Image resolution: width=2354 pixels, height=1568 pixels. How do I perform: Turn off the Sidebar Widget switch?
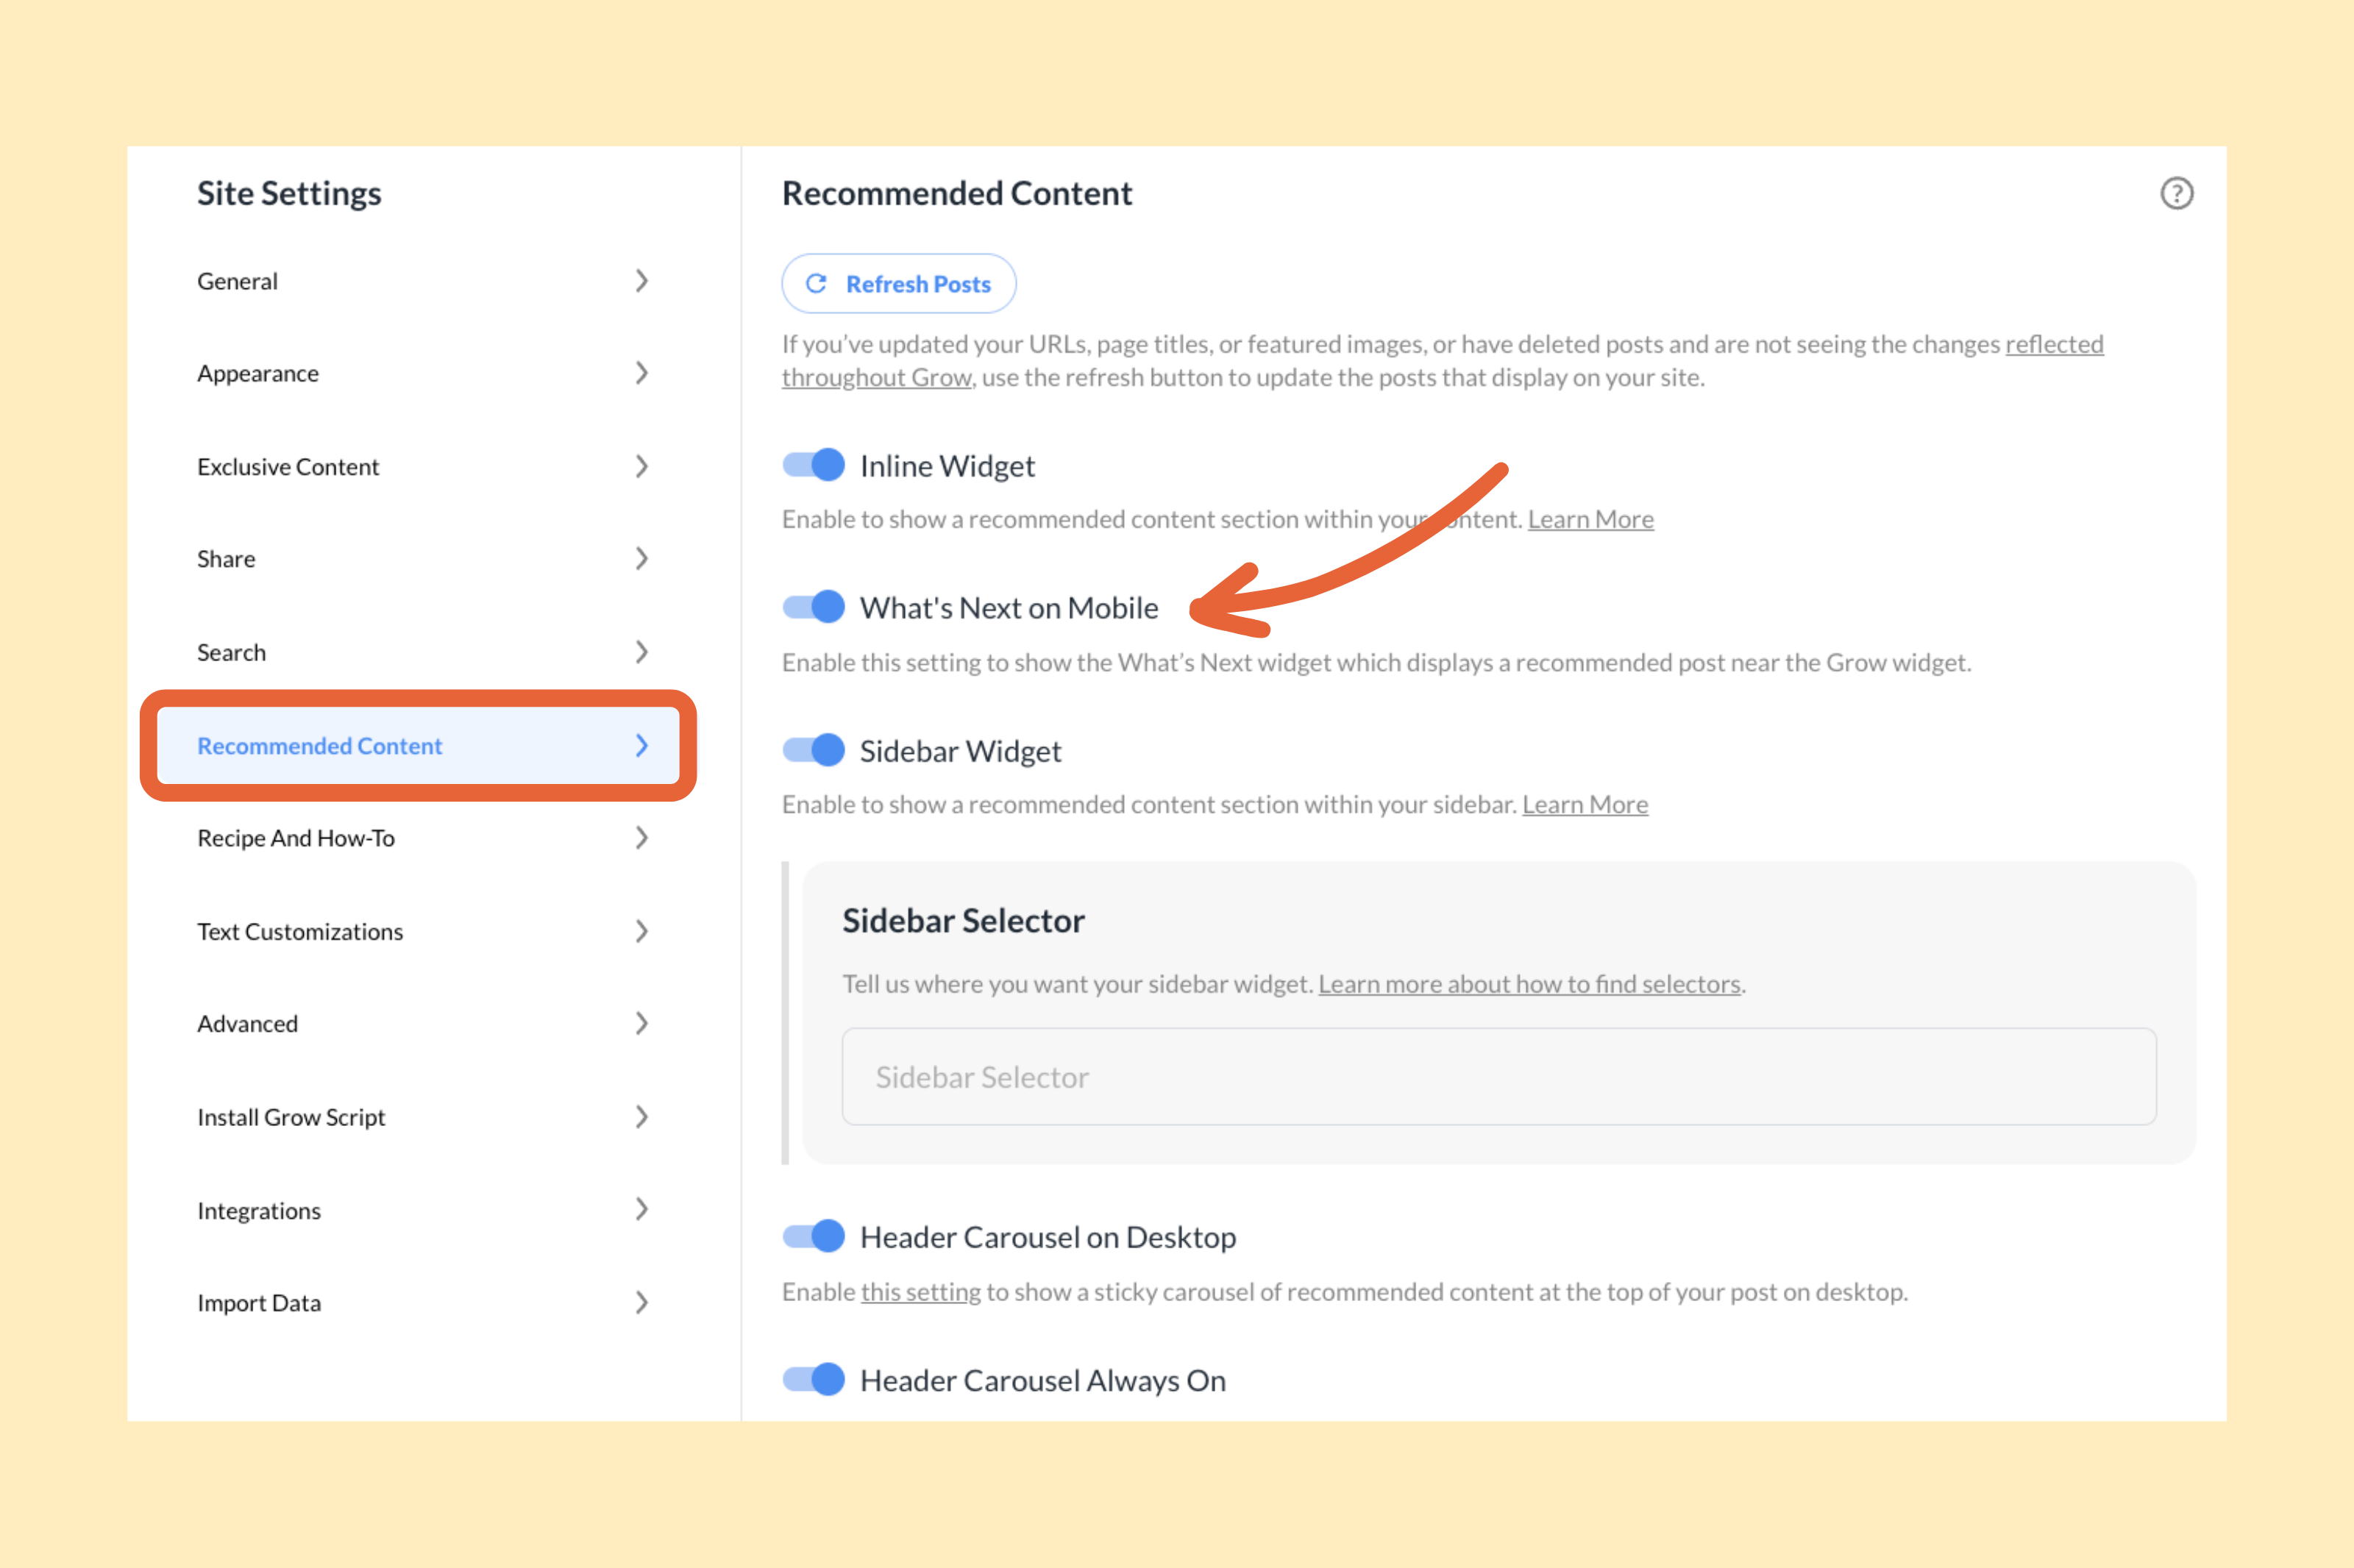[814, 750]
